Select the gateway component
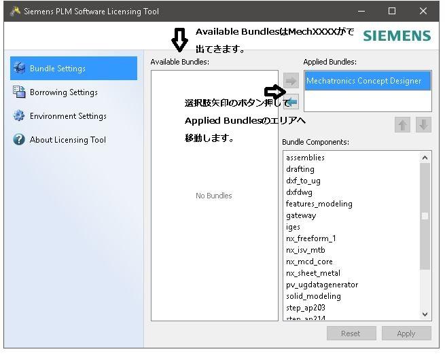Screen dimensions: 445x360 point(301,215)
